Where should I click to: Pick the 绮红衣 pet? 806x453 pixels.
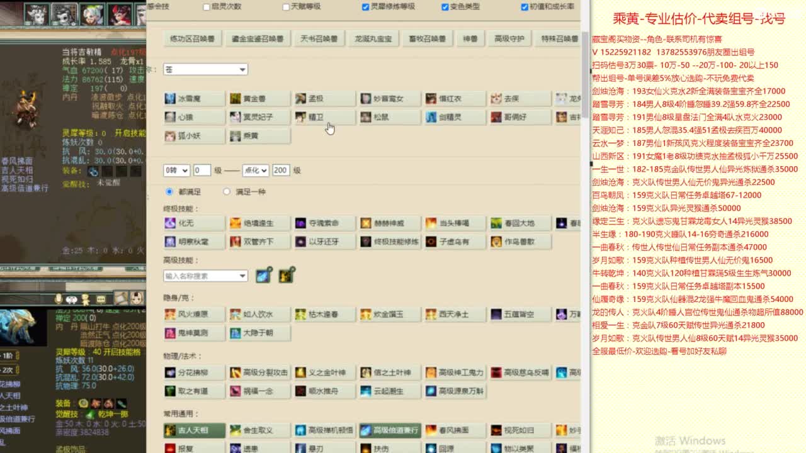point(455,99)
